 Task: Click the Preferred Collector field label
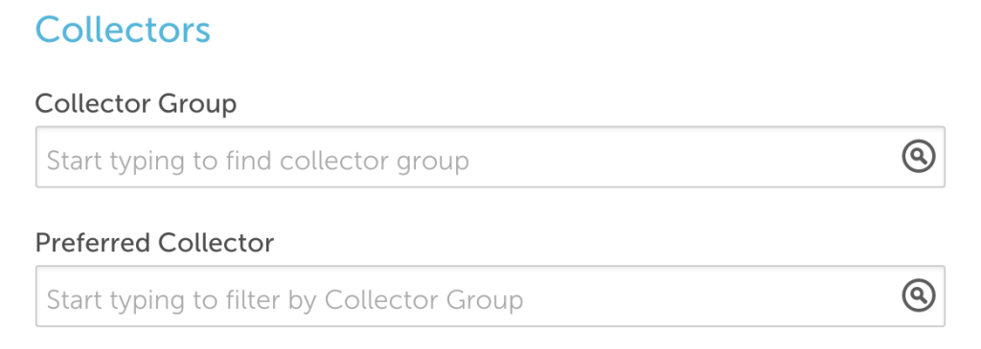154,242
